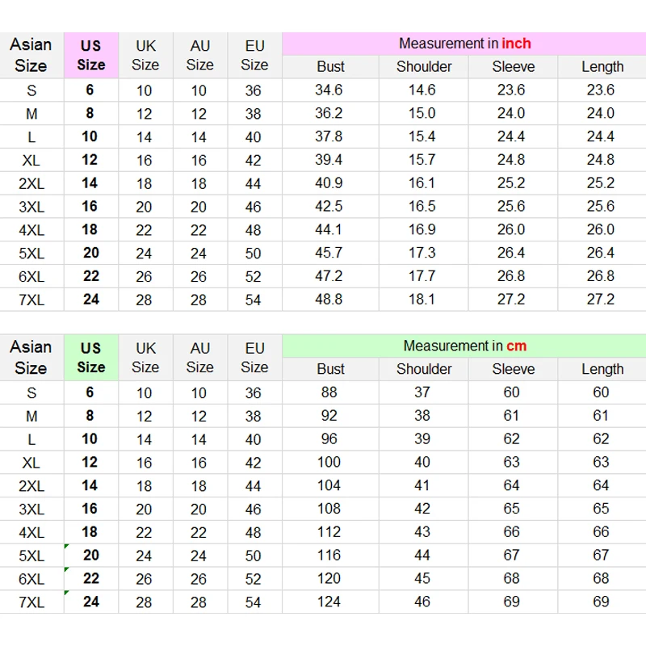The width and height of the screenshot is (646, 646).
Task: Select bust value 100 in cm table
Action: point(329,462)
